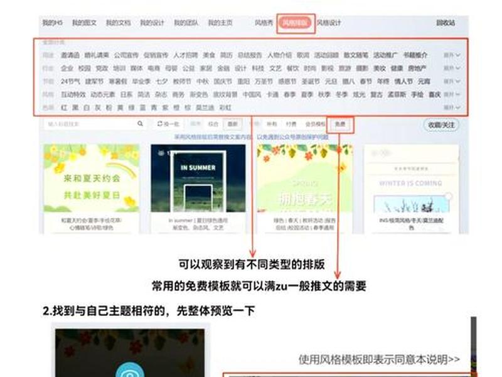Open the 风格设计 tab
This screenshot has height=377, width=502.
pos(329,23)
